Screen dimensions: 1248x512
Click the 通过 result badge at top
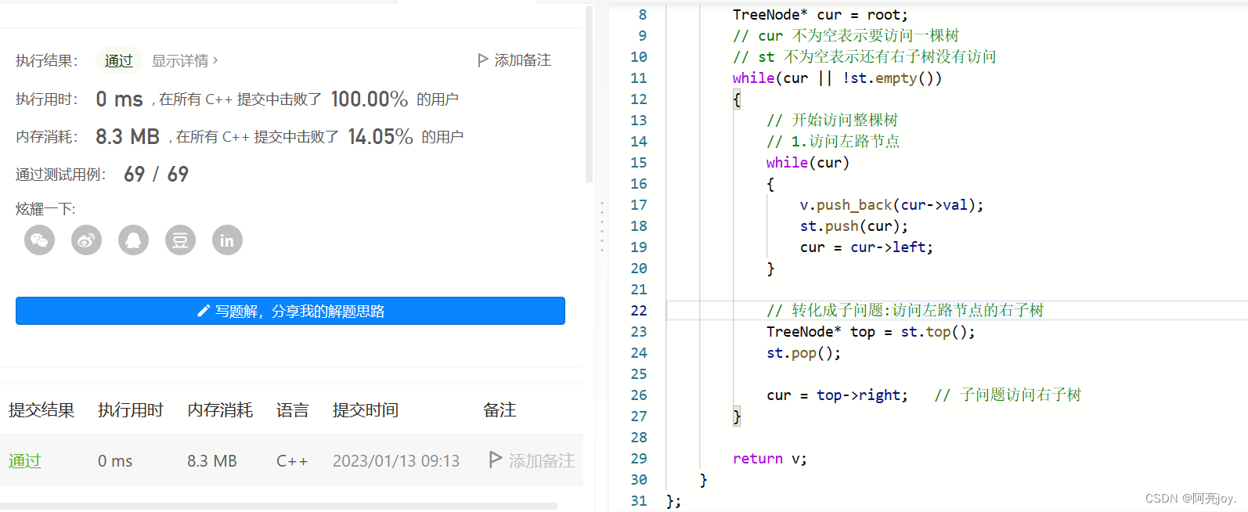(119, 60)
